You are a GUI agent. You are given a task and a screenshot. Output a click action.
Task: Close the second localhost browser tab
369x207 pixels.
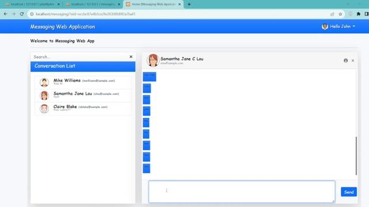pos(119,4)
